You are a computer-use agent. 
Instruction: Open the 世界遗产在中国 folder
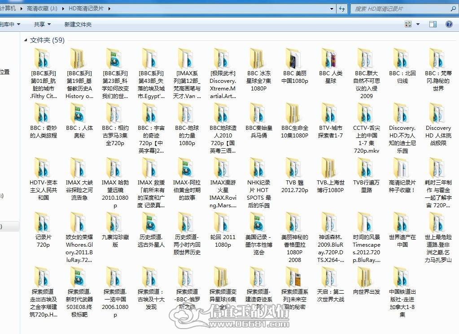[x=402, y=230]
